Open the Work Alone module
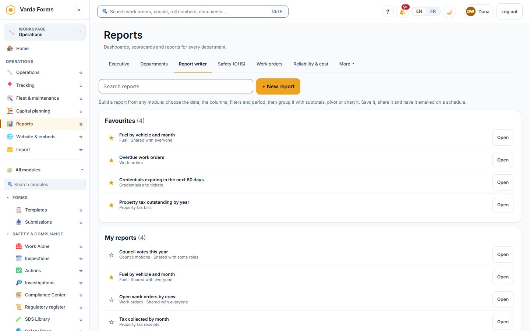Image resolution: width=530 pixels, height=331 pixels. (37, 246)
